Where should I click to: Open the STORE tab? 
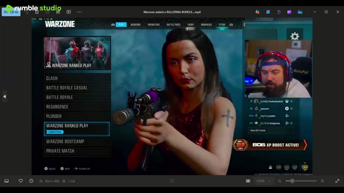coord(222,25)
